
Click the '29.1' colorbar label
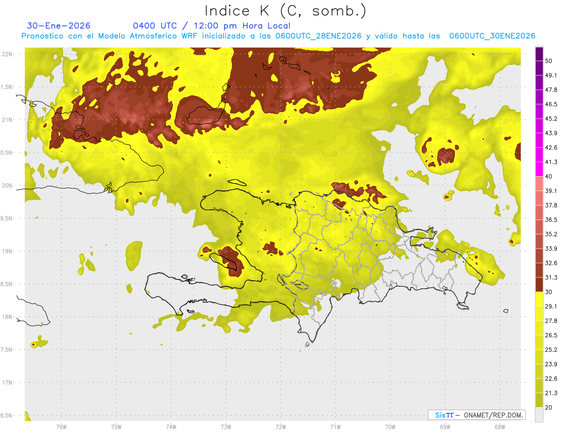coord(551,306)
